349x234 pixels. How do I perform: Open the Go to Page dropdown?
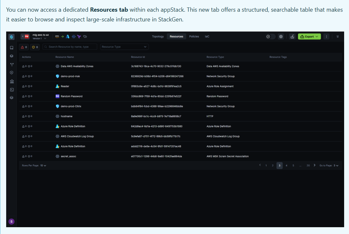tap(336, 166)
